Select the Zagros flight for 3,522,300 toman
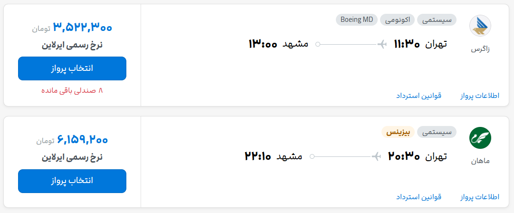 click(x=72, y=68)
